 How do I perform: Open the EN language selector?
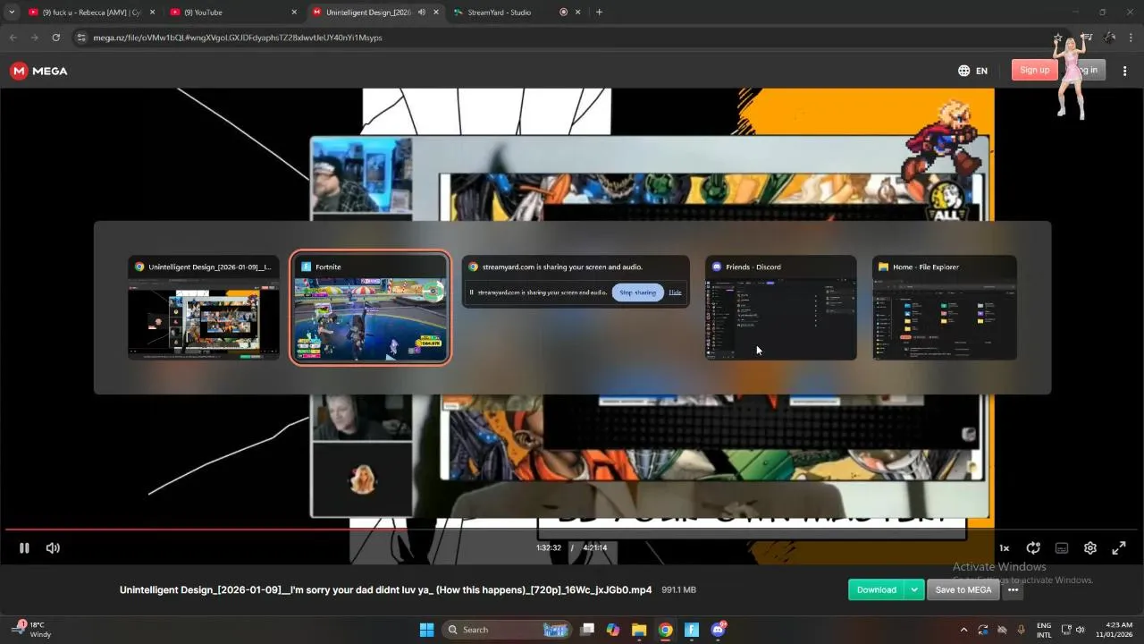coord(972,71)
